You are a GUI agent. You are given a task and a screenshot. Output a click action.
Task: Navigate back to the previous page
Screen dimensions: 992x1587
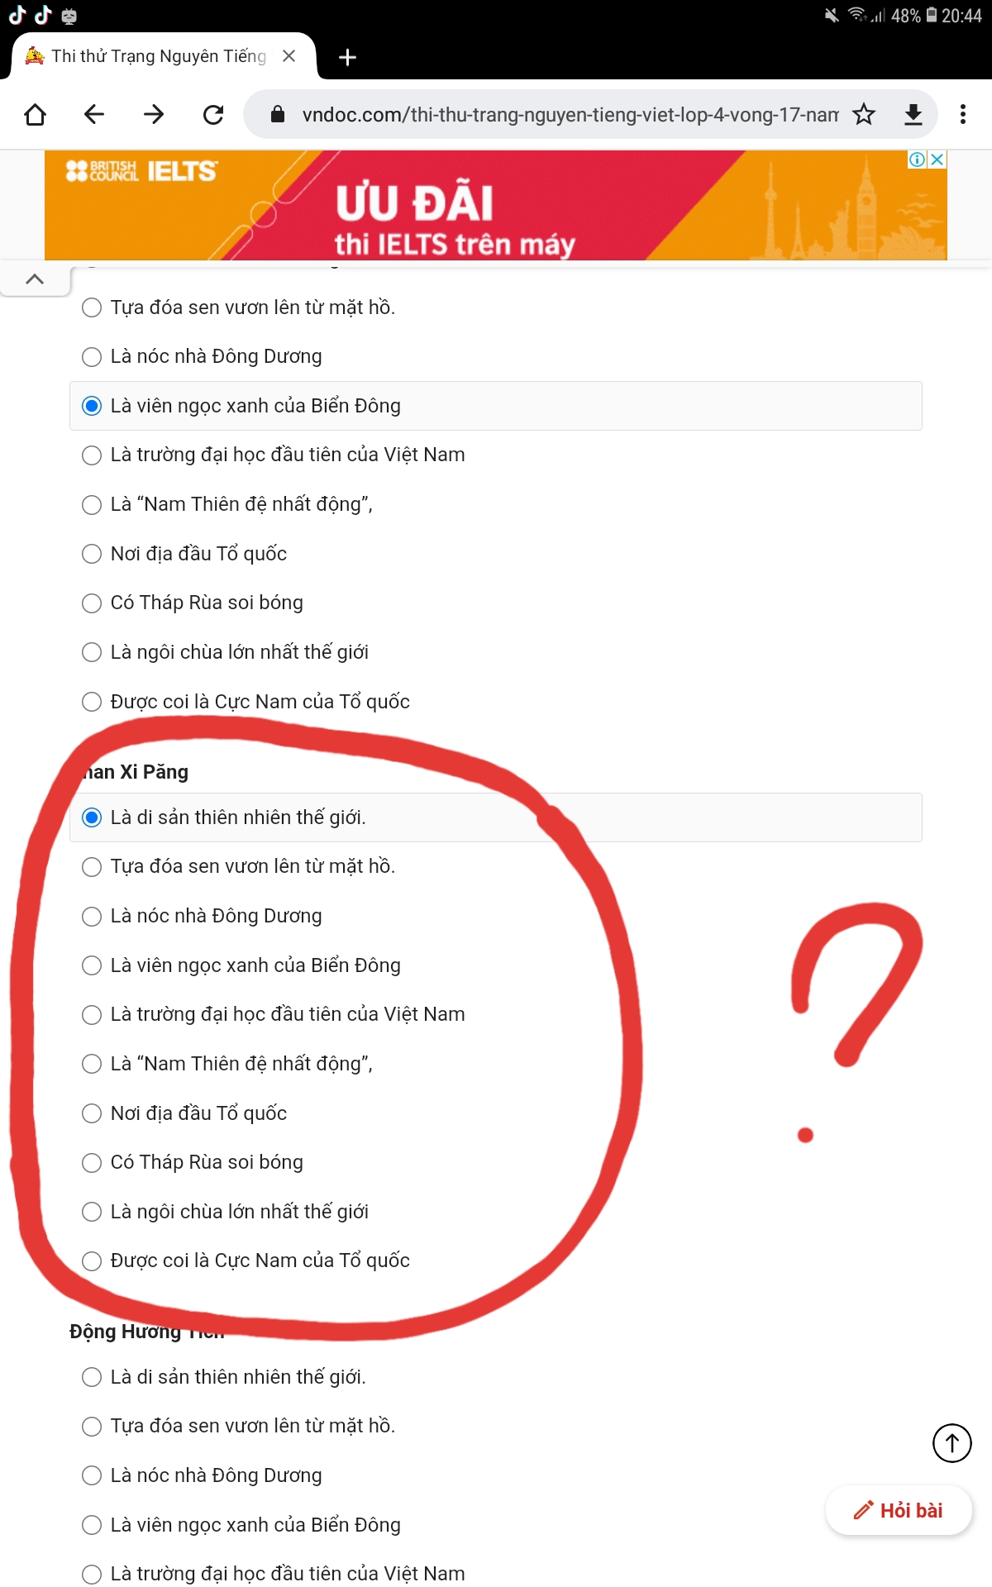pos(94,114)
